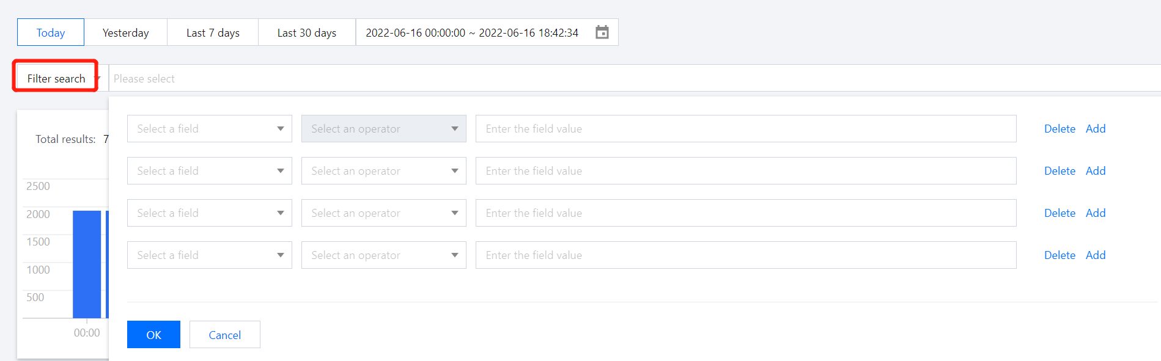Switch to Yesterday time range

126,32
